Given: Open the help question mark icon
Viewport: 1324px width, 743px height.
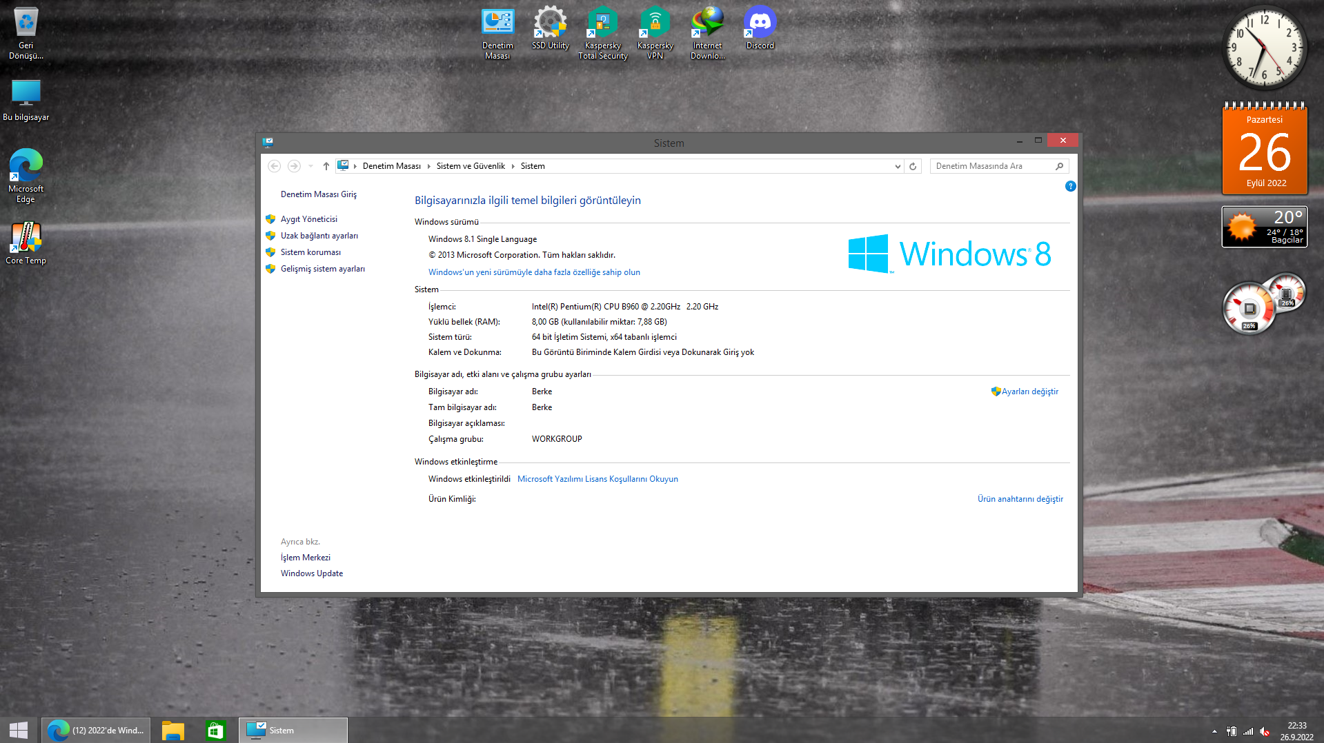Looking at the screenshot, I should pos(1070,186).
